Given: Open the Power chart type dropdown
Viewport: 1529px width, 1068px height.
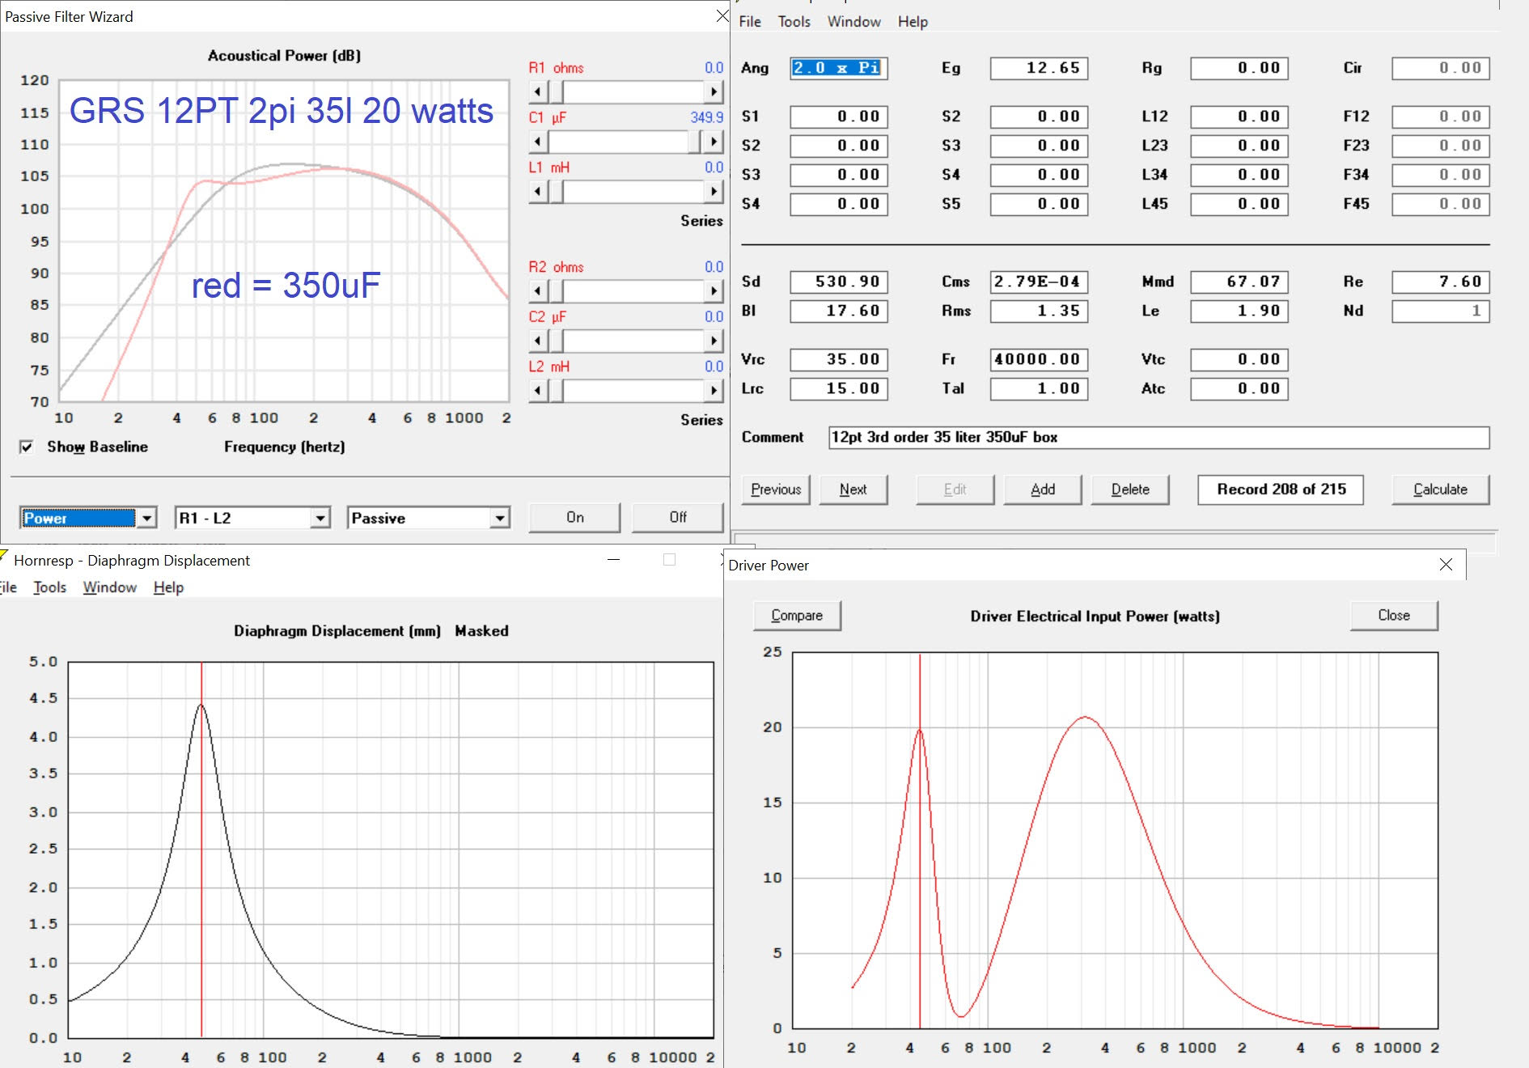Looking at the screenshot, I should [x=146, y=518].
